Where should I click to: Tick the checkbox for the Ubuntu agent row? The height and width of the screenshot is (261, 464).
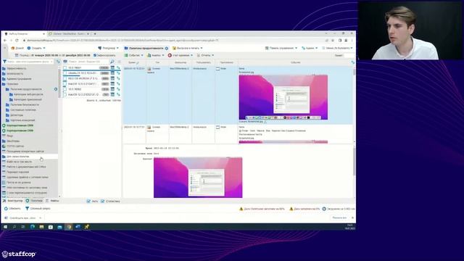pos(65,73)
